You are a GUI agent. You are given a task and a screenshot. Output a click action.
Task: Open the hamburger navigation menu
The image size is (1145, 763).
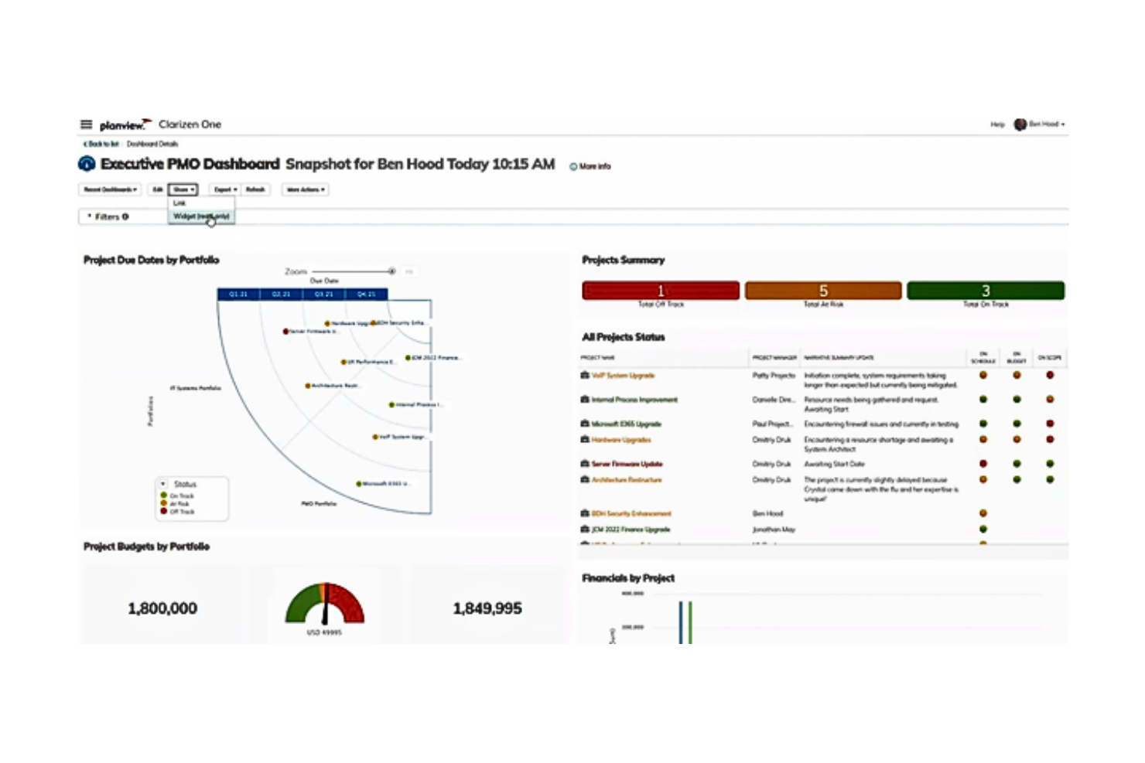click(x=86, y=124)
